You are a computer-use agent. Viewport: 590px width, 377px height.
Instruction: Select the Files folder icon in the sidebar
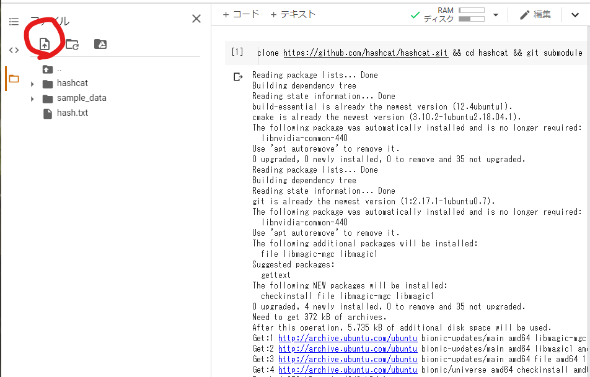click(x=14, y=78)
